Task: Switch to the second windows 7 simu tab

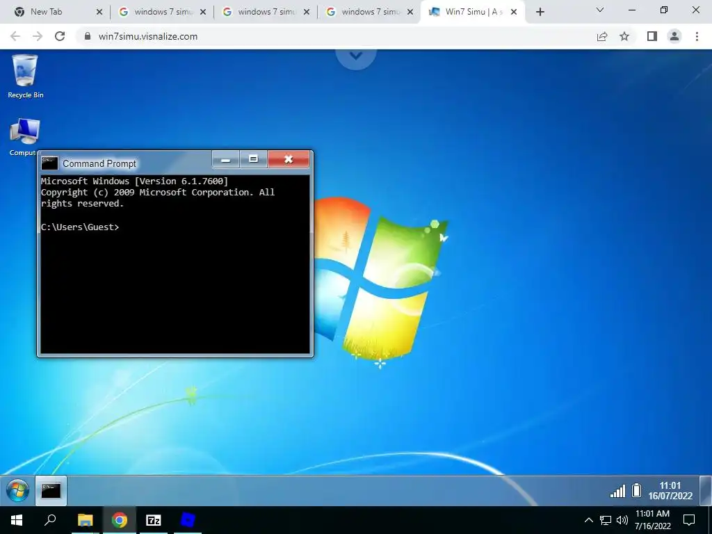Action: (x=265, y=12)
